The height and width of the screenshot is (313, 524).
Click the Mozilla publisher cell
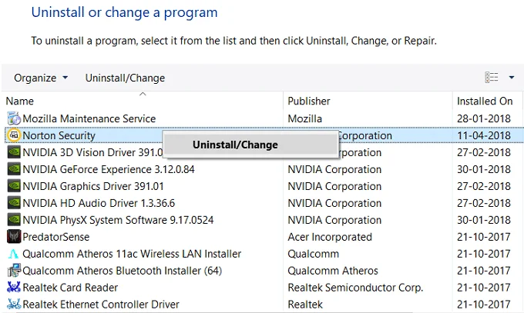[305, 118]
